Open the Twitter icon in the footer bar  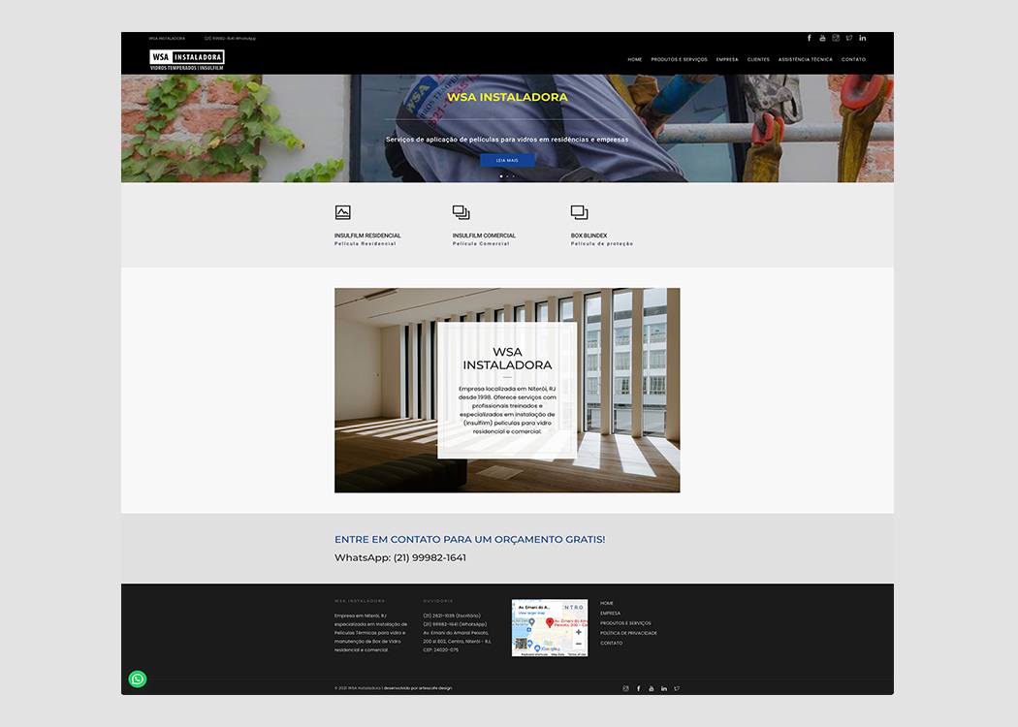(x=677, y=688)
